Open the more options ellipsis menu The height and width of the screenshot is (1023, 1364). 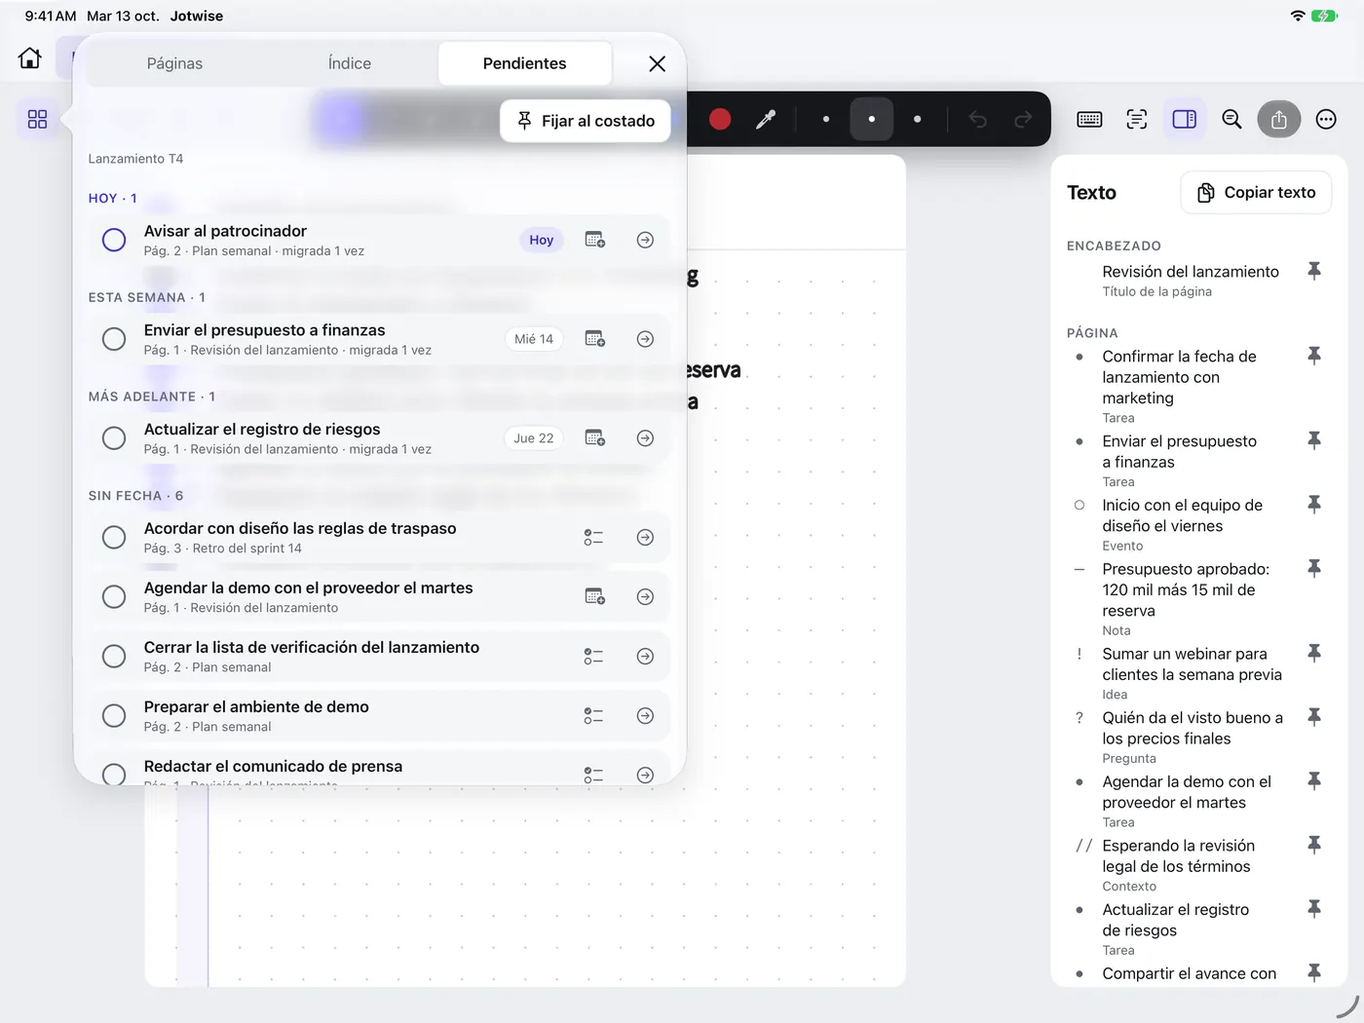pos(1326,119)
